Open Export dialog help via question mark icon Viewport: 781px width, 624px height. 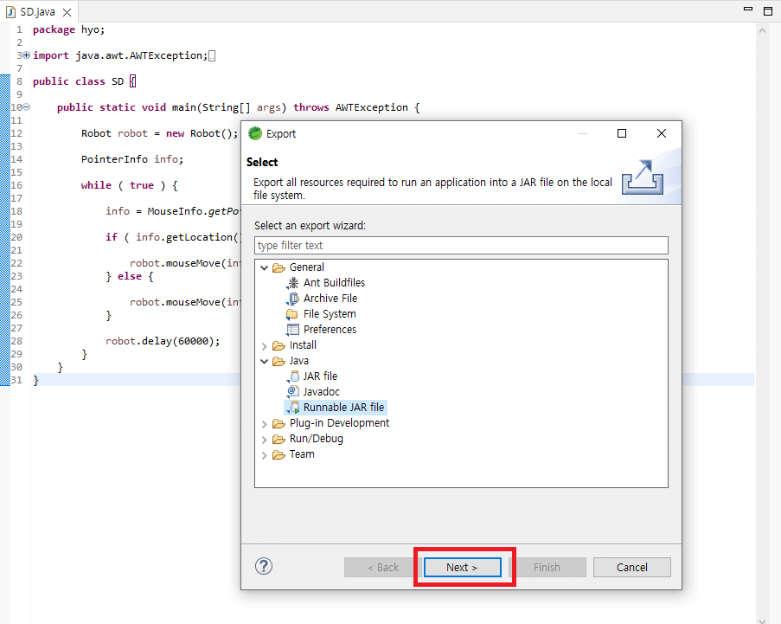point(264,566)
